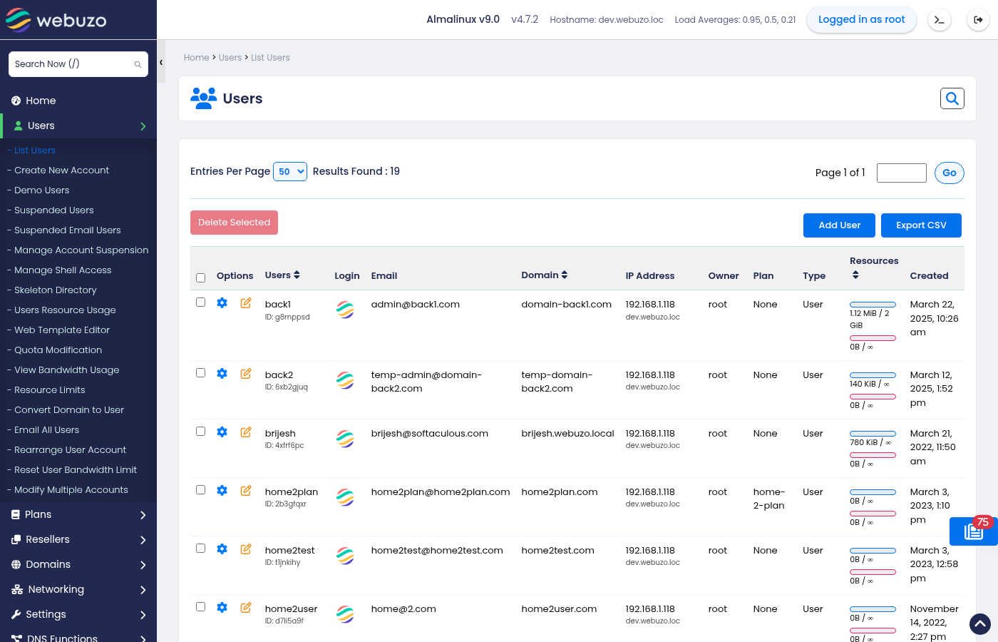Follow the Home breadcrumb link
Viewport: 998px width, 642px height.
[x=197, y=58]
